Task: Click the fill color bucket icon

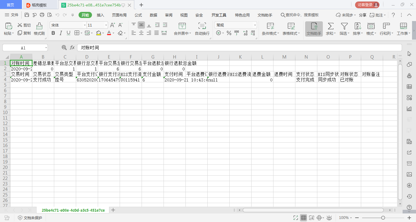Action: tap(98, 33)
